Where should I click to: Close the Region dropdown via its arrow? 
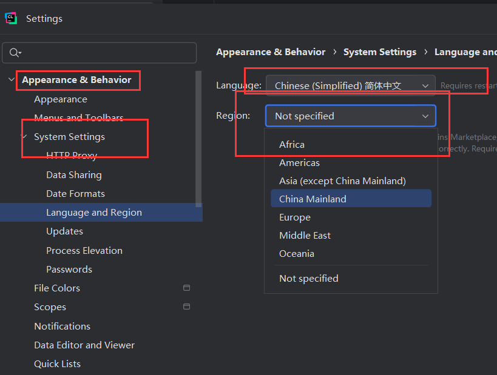425,116
